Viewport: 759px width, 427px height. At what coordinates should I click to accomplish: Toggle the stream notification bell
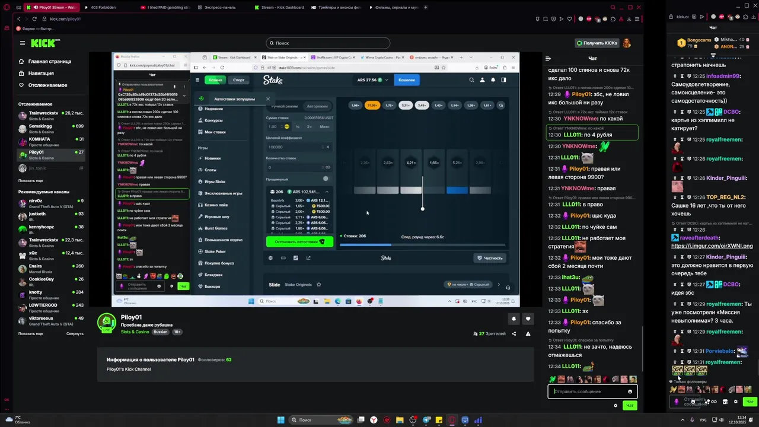point(514,318)
